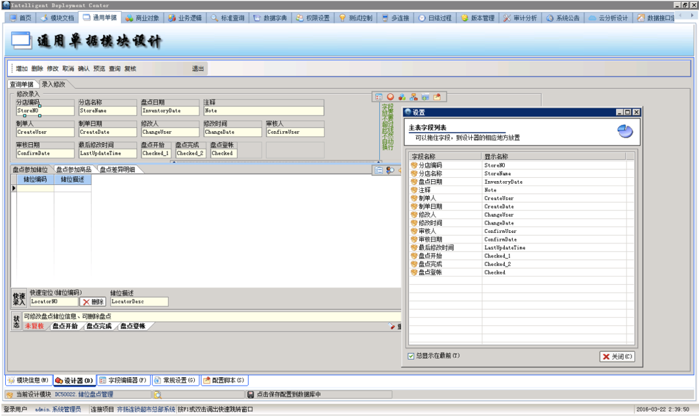
Task: Click the box icon beside 盘点登帐 in the field list
Action: click(414, 272)
